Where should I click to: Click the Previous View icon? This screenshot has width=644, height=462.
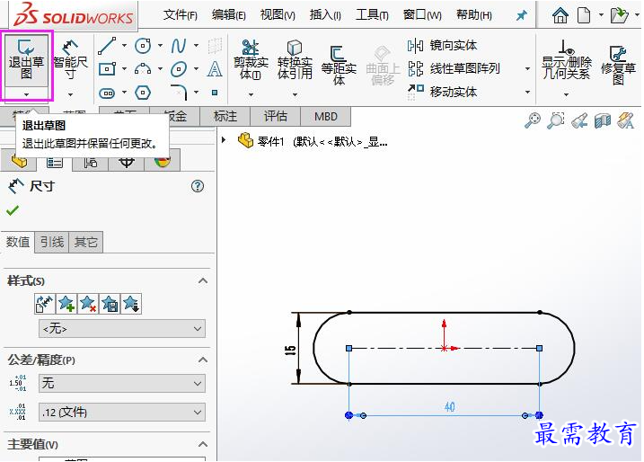coord(579,120)
